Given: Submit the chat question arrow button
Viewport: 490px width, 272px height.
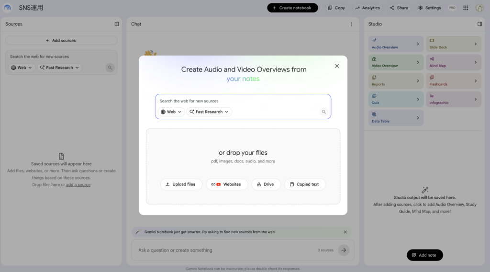Looking at the screenshot, I should point(344,250).
